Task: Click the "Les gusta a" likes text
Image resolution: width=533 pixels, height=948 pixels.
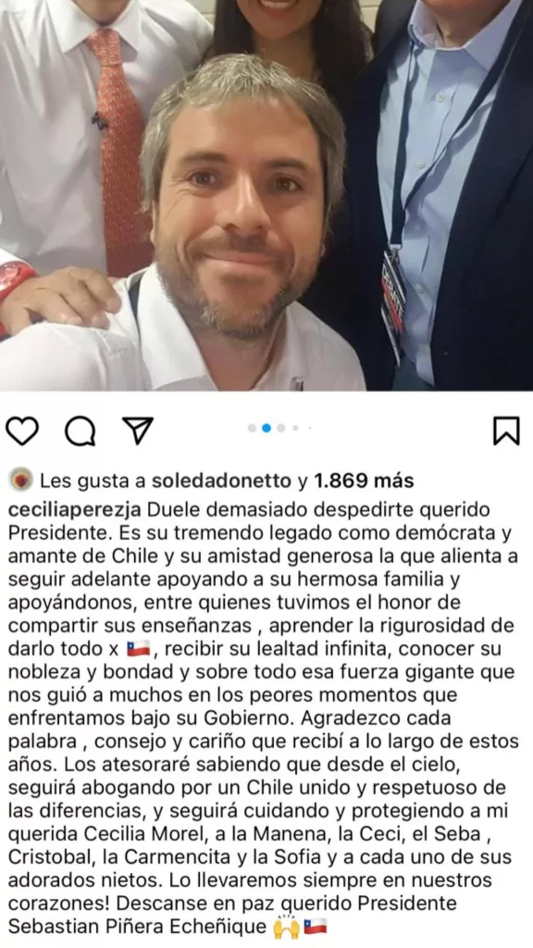Action: [x=93, y=480]
